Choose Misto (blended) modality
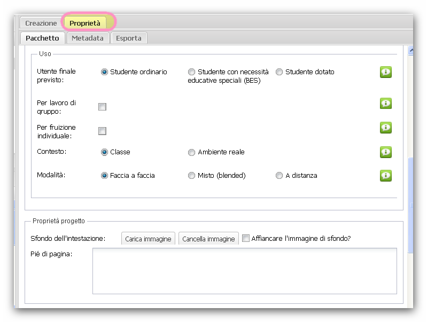Image resolution: width=427 pixels, height=322 pixels. point(191,176)
